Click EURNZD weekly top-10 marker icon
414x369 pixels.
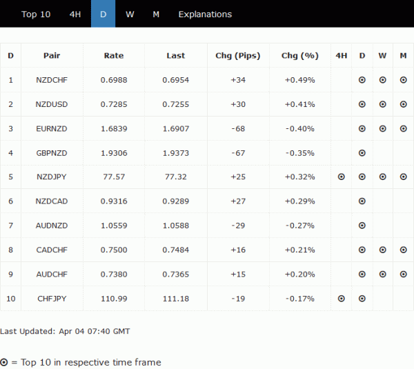tap(382, 128)
